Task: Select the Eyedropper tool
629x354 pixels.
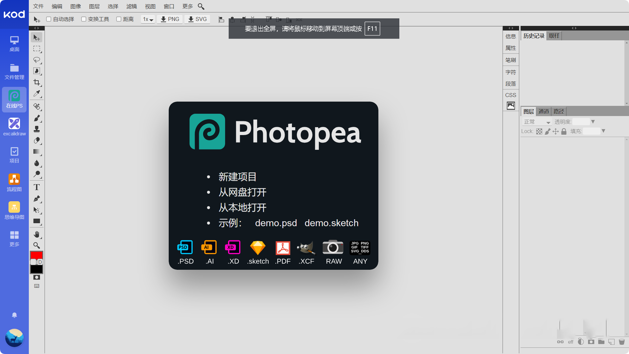Action: coord(37,94)
